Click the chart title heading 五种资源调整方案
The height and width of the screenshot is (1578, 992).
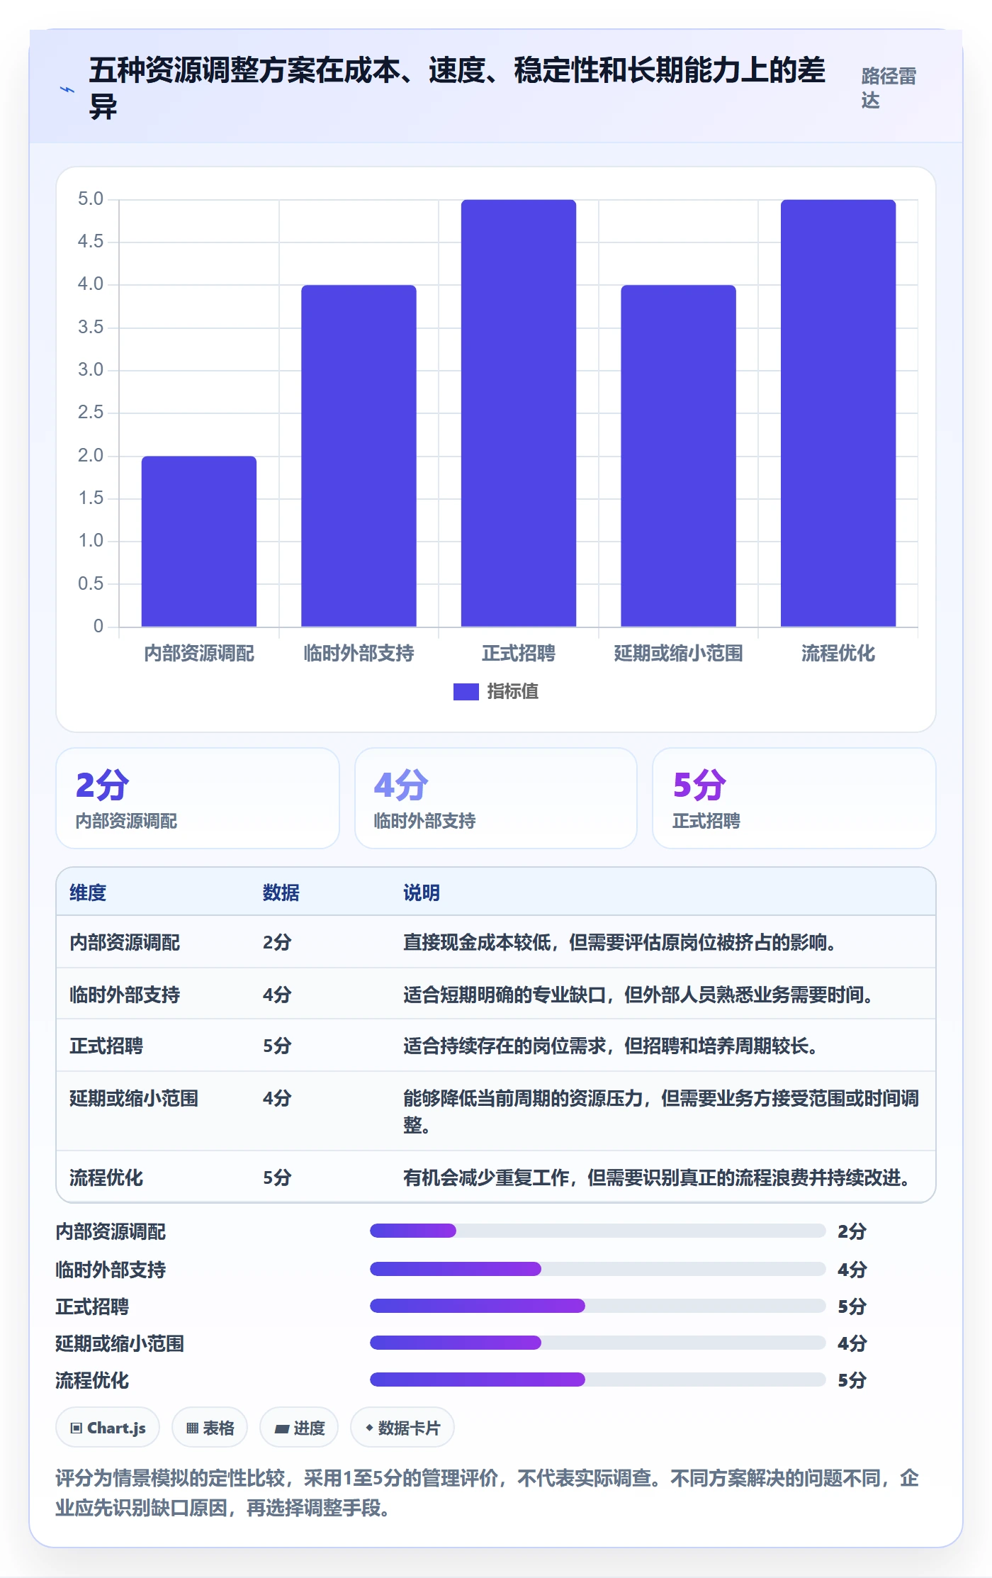[457, 89]
